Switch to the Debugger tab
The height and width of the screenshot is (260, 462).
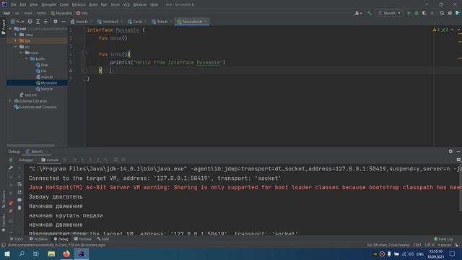(x=26, y=160)
